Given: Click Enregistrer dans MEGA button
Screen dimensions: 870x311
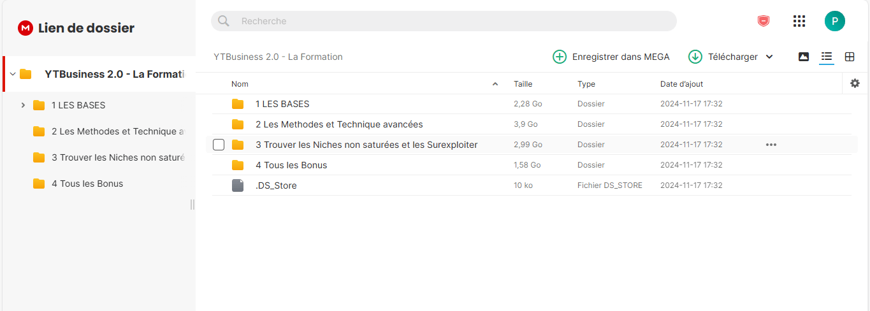Looking at the screenshot, I should 611,57.
